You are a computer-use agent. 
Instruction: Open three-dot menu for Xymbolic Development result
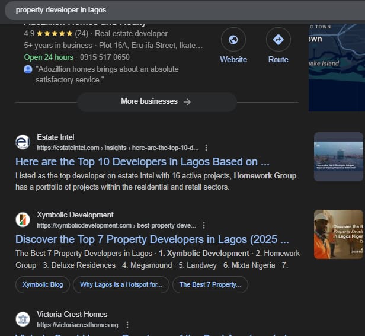click(204, 225)
